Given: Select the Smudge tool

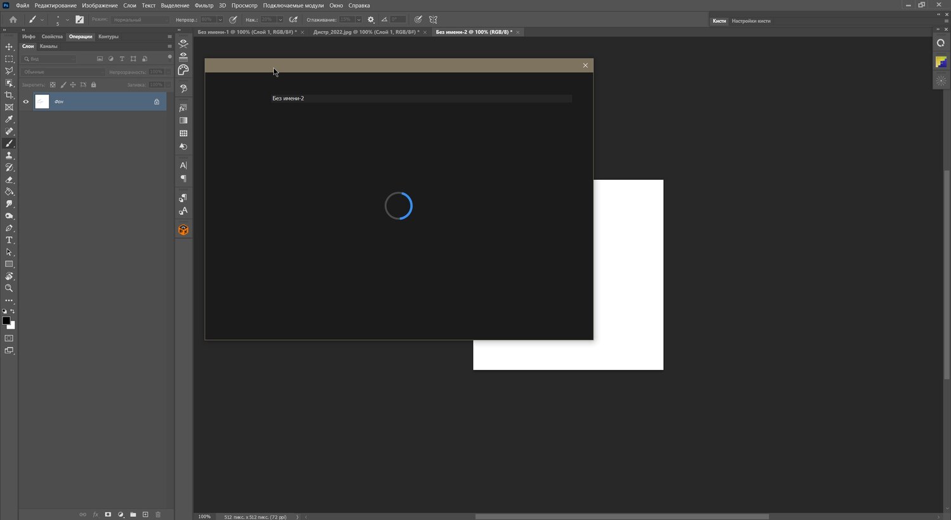Looking at the screenshot, I should click(x=9, y=204).
